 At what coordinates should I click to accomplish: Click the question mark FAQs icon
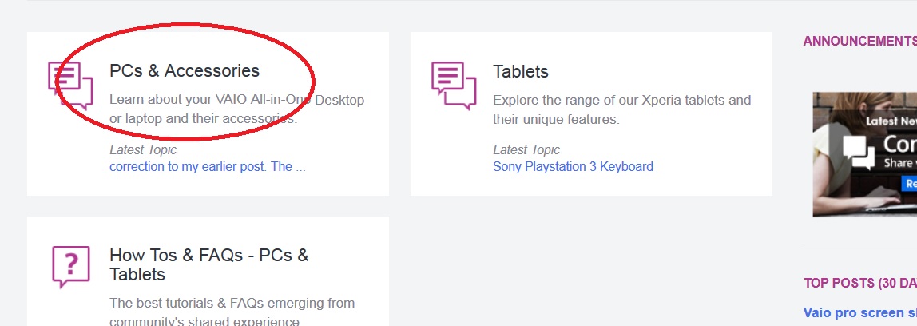click(x=71, y=267)
